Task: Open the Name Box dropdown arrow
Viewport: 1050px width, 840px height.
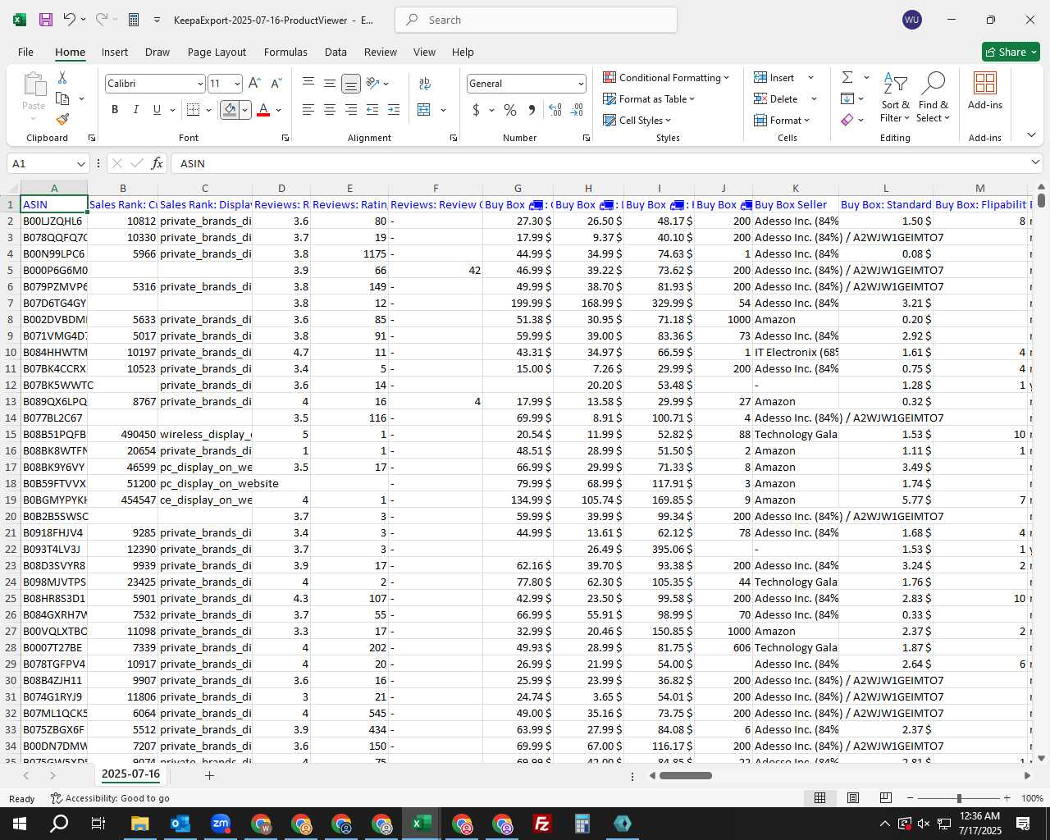Action: (x=80, y=163)
